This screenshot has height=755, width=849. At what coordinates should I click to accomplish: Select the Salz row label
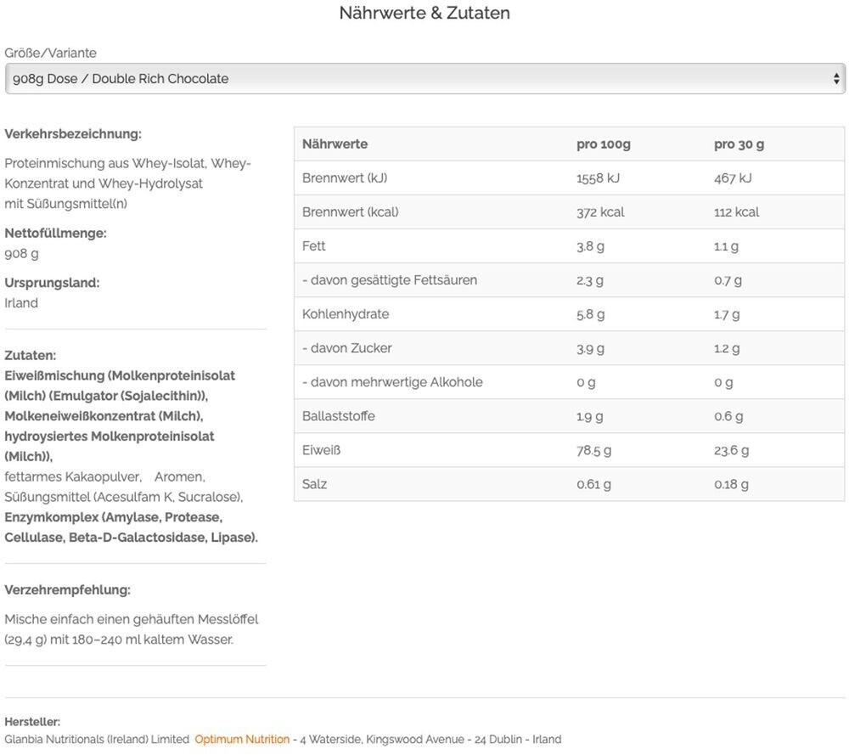tap(314, 484)
